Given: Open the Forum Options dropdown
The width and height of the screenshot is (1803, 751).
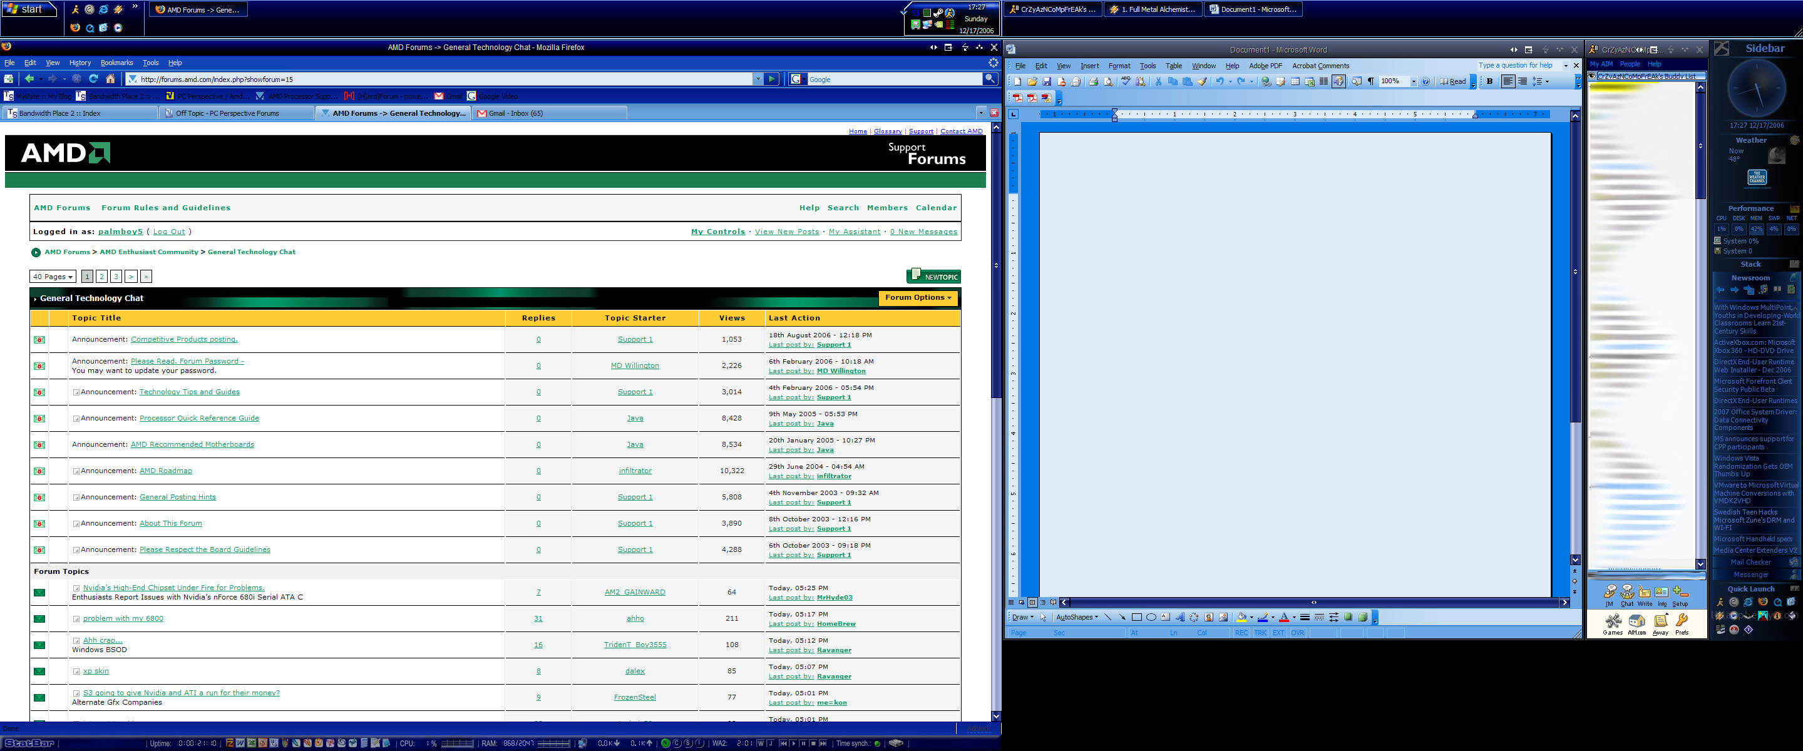Looking at the screenshot, I should click(918, 297).
